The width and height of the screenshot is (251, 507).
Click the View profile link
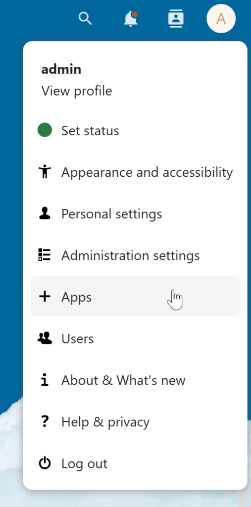click(77, 91)
